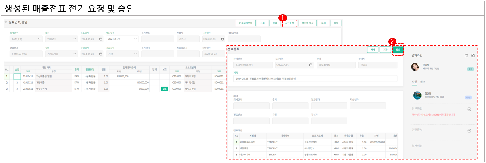486x163 pixels.
Task: Open the 전표일자 calendar picker
Action: [101, 39]
